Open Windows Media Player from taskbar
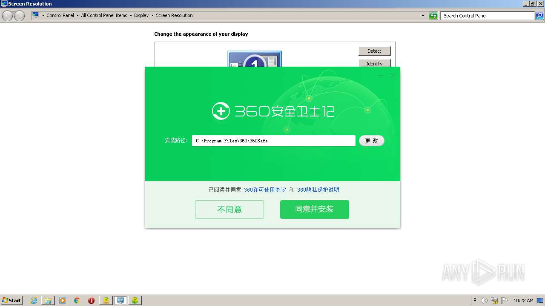Screen dimensions: 545x306 63,300
